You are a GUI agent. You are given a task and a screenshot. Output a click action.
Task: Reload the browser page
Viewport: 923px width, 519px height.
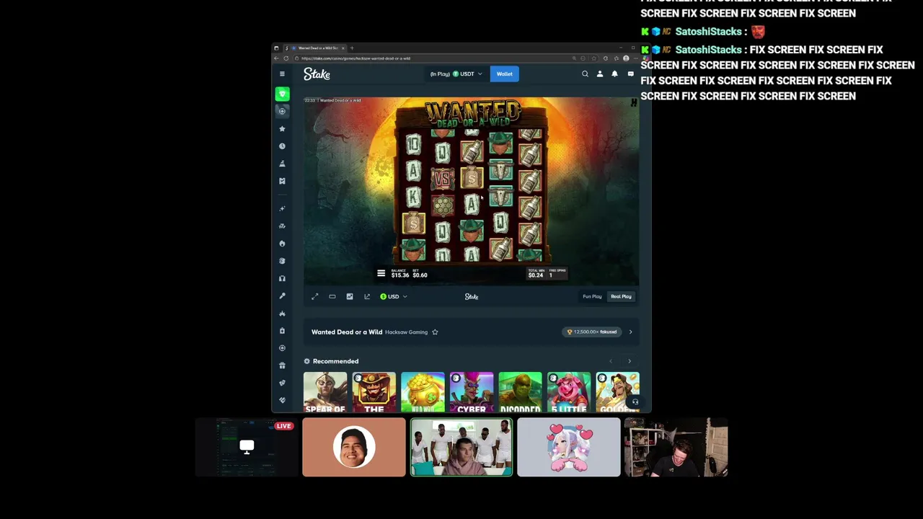(286, 58)
